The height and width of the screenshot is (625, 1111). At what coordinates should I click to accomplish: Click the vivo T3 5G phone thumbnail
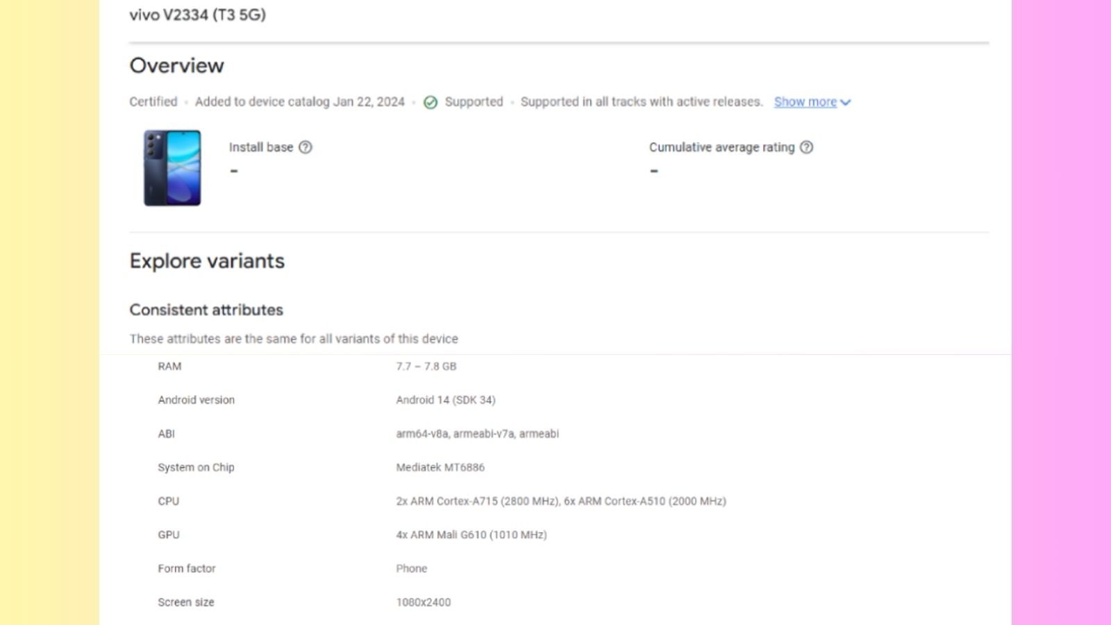172,167
